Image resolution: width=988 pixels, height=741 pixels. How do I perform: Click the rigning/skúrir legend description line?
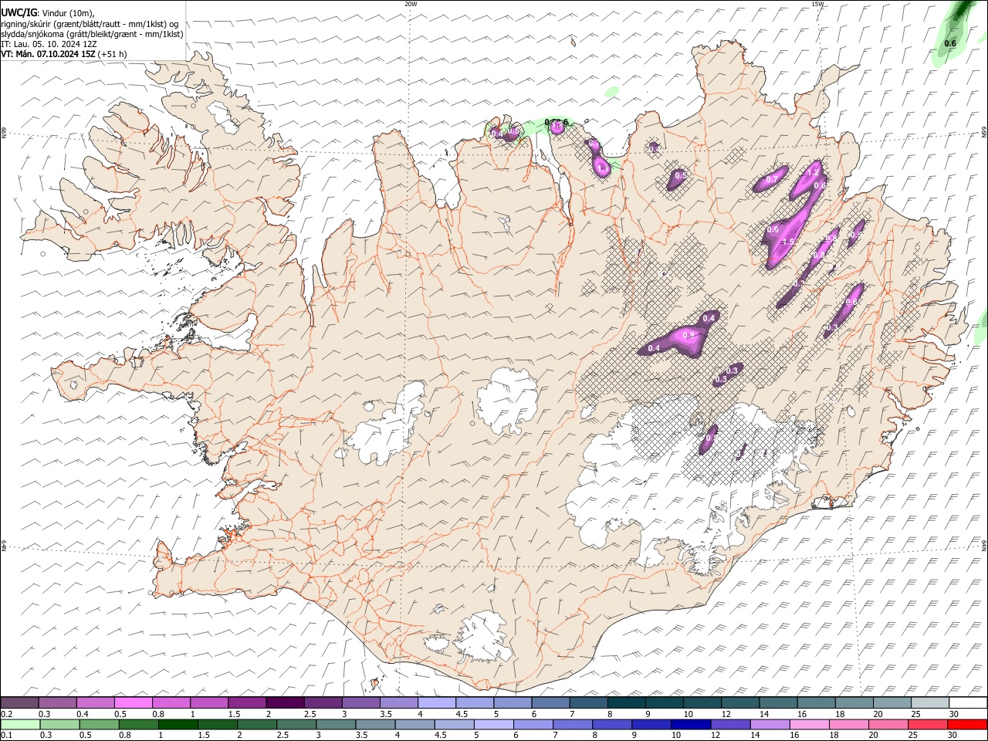click(x=90, y=24)
